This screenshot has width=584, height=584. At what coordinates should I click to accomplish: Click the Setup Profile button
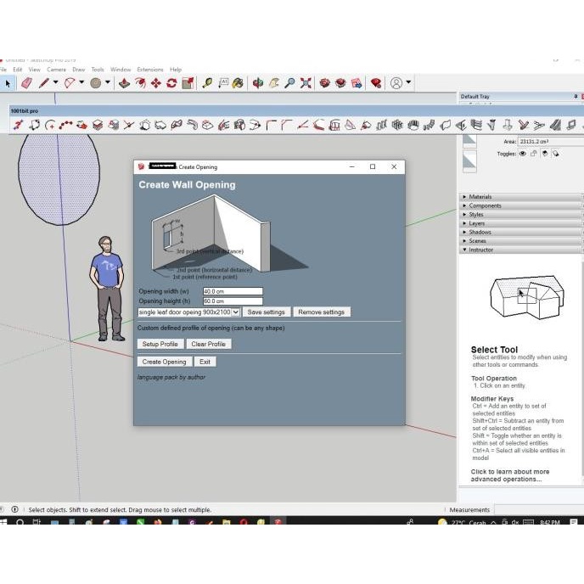click(x=160, y=344)
